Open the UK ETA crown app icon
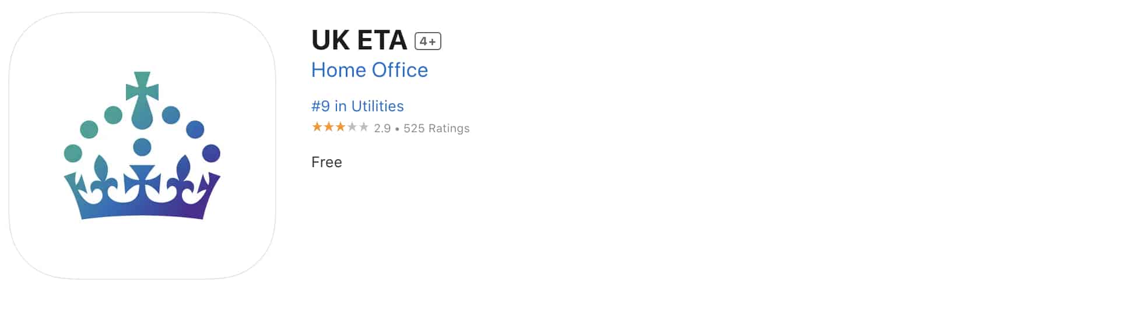The width and height of the screenshot is (1123, 317). [142, 146]
